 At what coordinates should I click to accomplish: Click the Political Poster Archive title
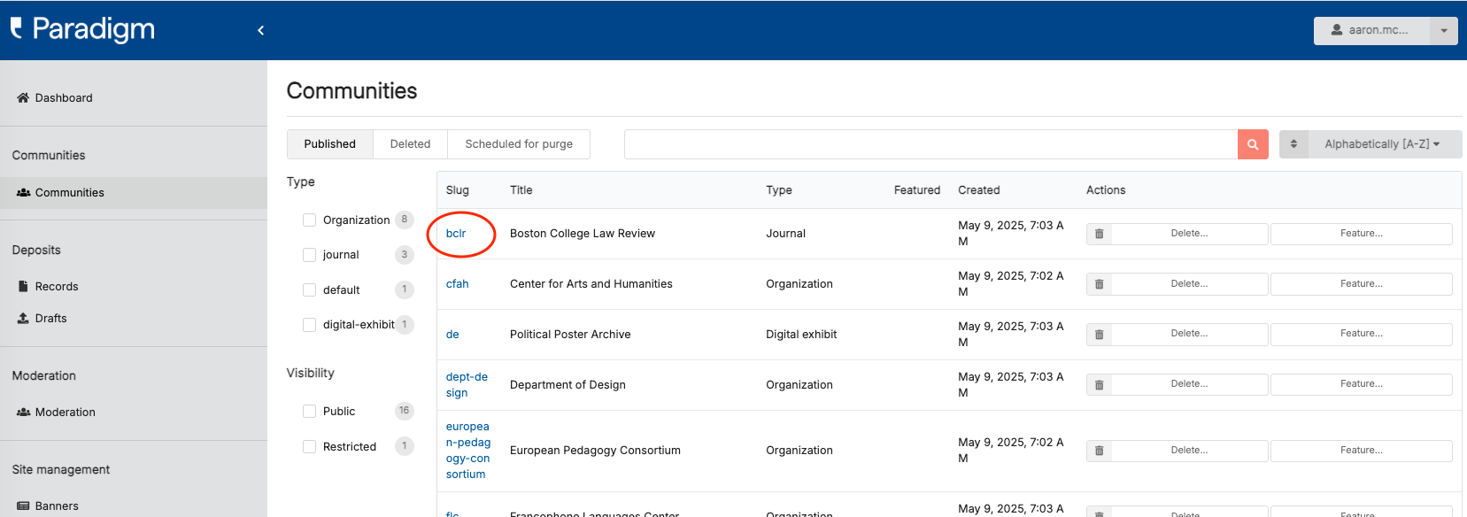tap(570, 335)
